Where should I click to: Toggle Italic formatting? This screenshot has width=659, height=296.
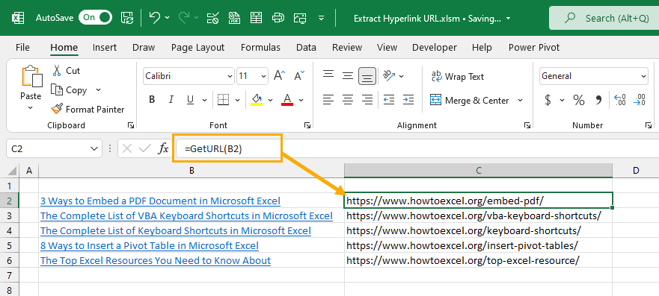(171, 100)
